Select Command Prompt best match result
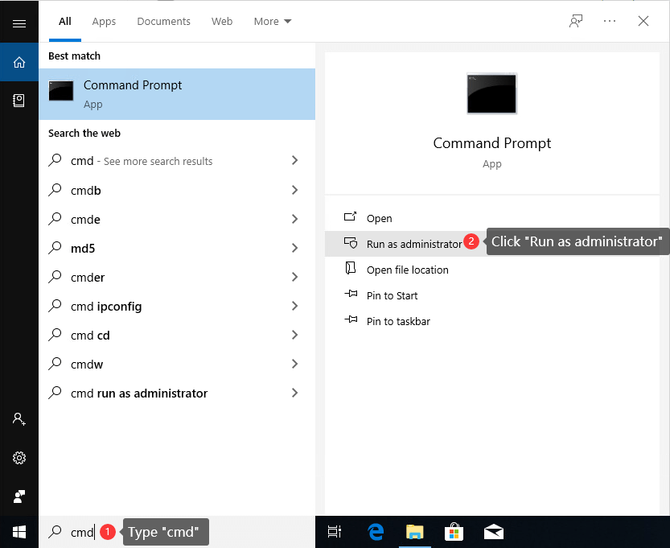670x548 pixels. pos(177,94)
